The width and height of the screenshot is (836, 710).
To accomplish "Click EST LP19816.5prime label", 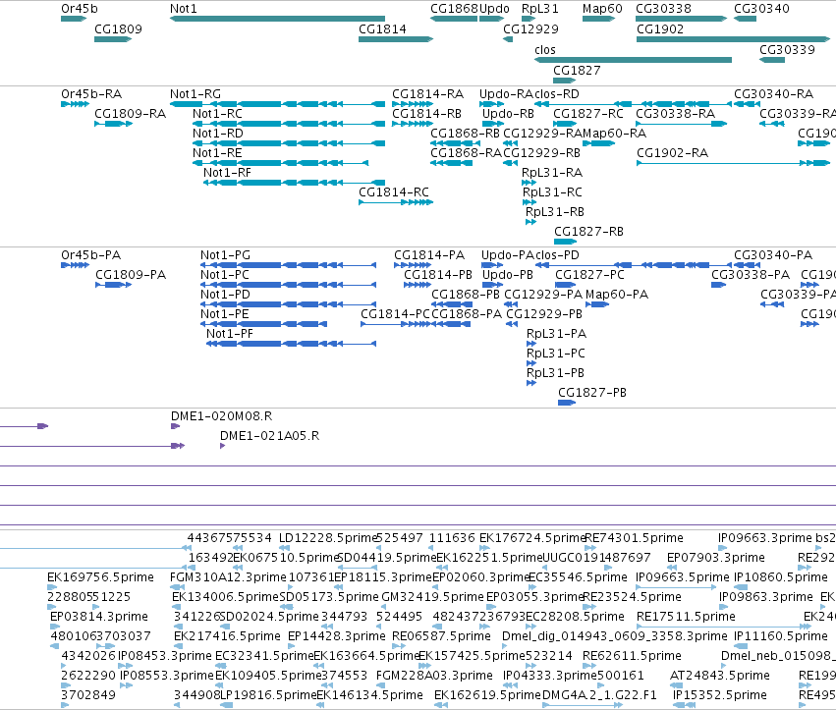I will pyautogui.click(x=268, y=695).
